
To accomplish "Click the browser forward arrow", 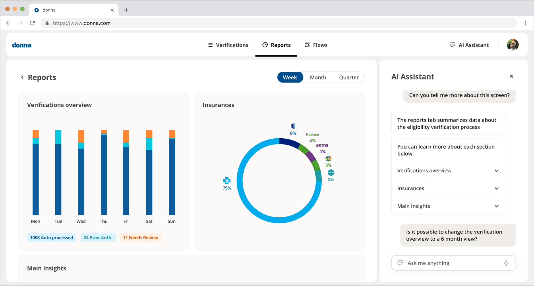I will [x=20, y=23].
